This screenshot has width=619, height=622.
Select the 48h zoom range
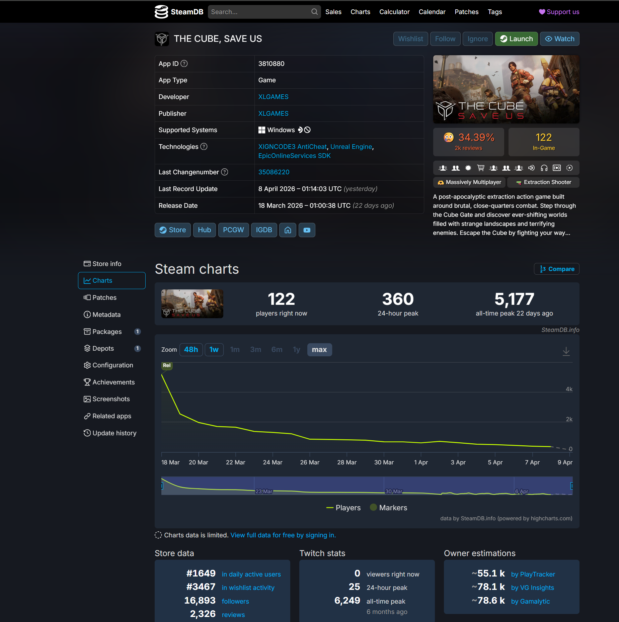click(191, 350)
